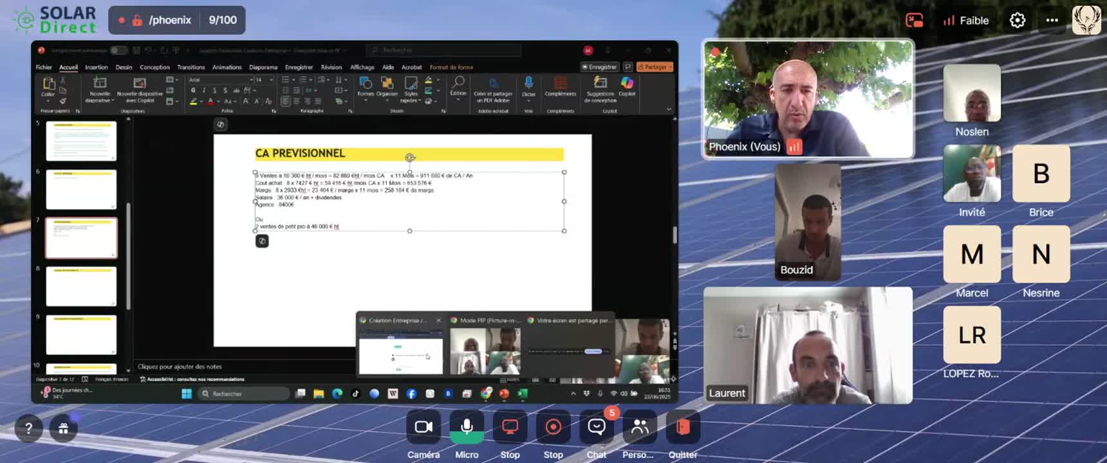Toggle the Micro mute button
The width and height of the screenshot is (1107, 463).
[x=467, y=427]
